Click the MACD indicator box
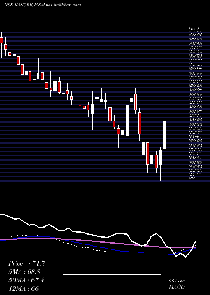 [x=115, y=274]
